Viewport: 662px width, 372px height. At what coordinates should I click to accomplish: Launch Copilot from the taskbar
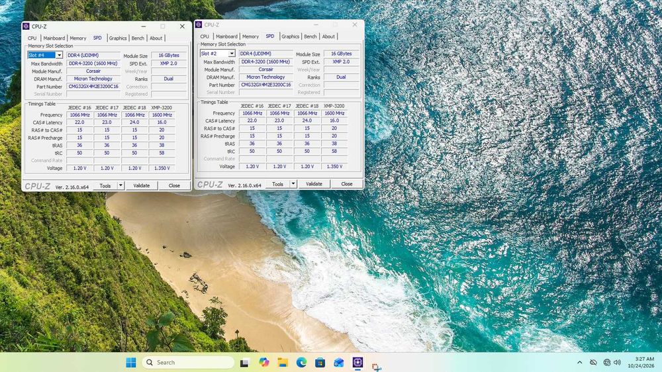pos(264,362)
